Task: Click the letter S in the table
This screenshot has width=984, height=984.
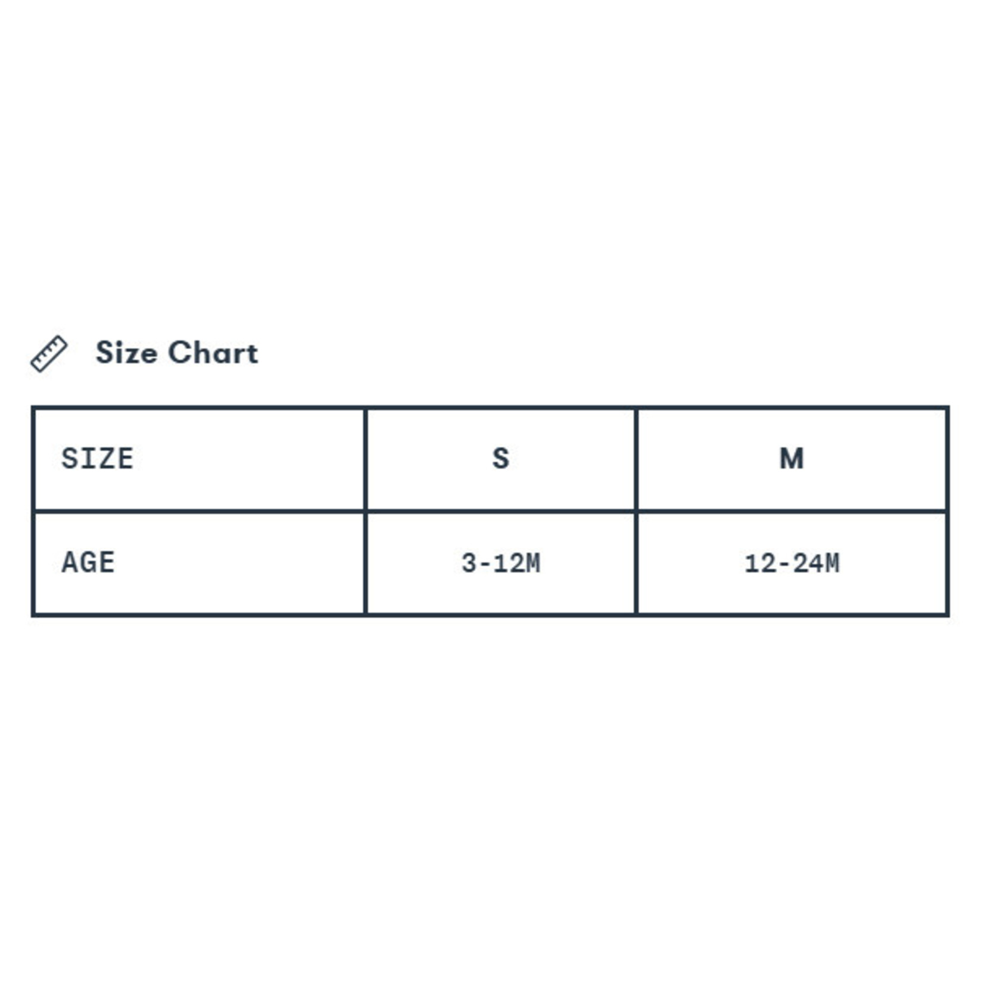Action: pyautogui.click(x=501, y=459)
